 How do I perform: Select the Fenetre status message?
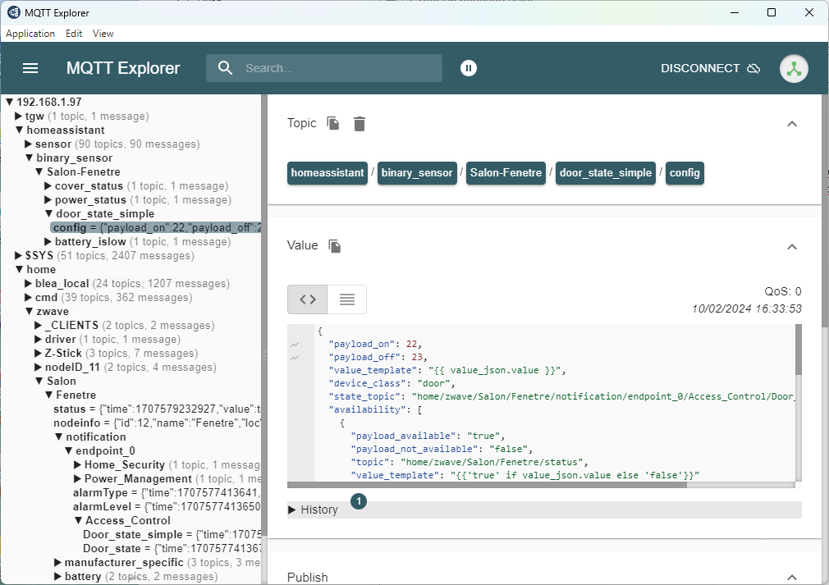point(157,409)
